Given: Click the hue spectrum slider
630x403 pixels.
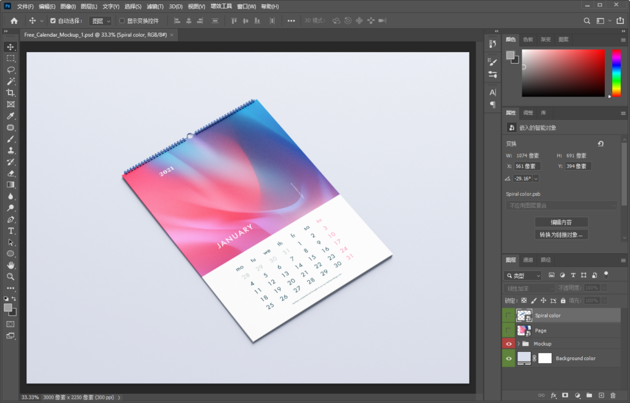Looking at the screenshot, I should 616,73.
